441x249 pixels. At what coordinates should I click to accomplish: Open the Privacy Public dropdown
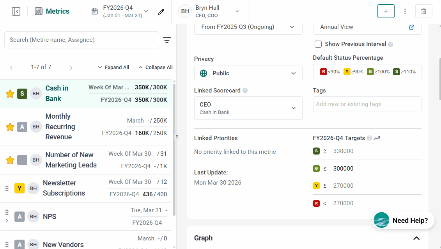[248, 73]
